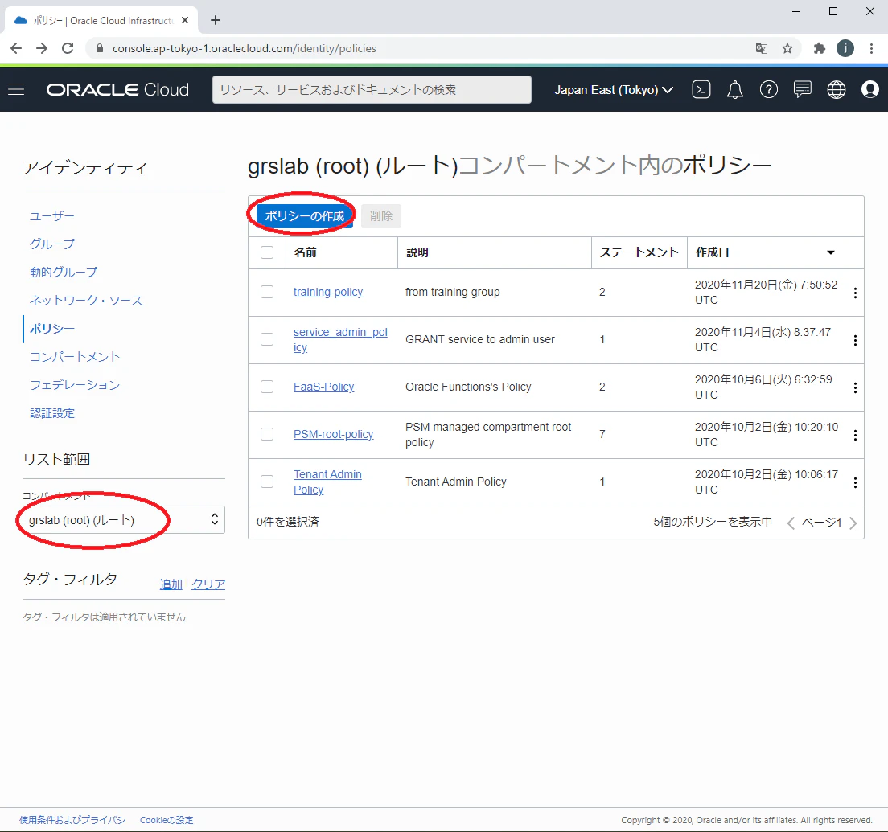Image resolution: width=888 pixels, height=832 pixels.
Task: Check the training-policy row checkbox
Action: [267, 292]
